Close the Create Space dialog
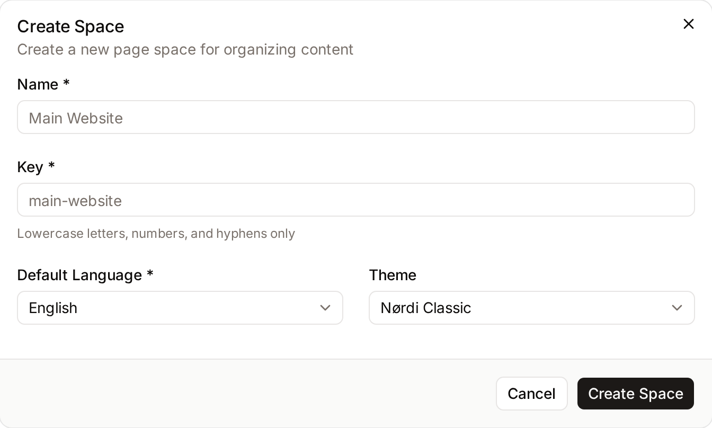 tap(688, 24)
